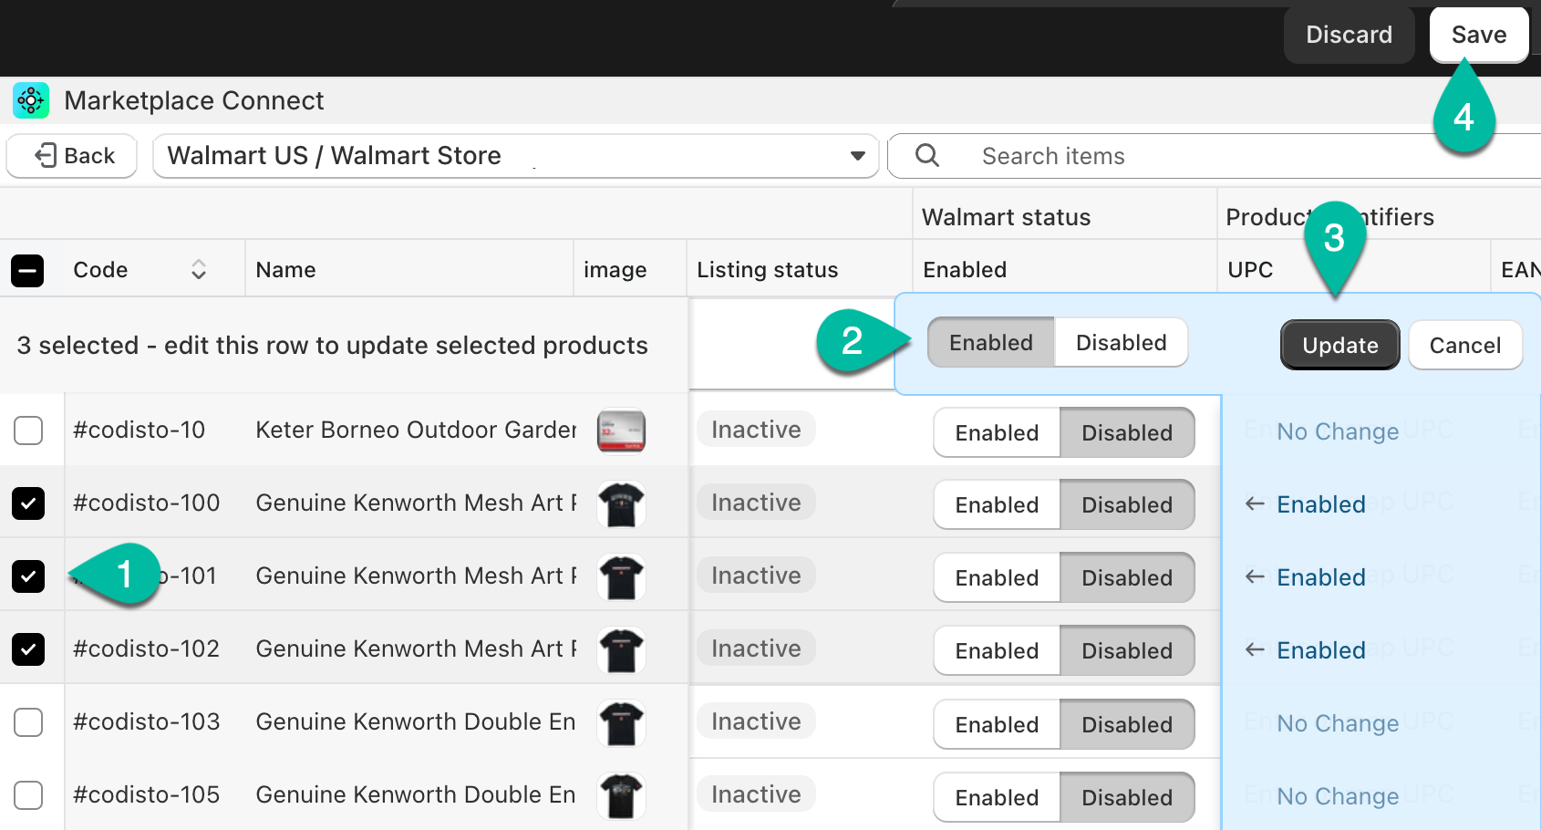Click the search magnifier icon
Screen dimensions: 1541x830
click(x=927, y=155)
